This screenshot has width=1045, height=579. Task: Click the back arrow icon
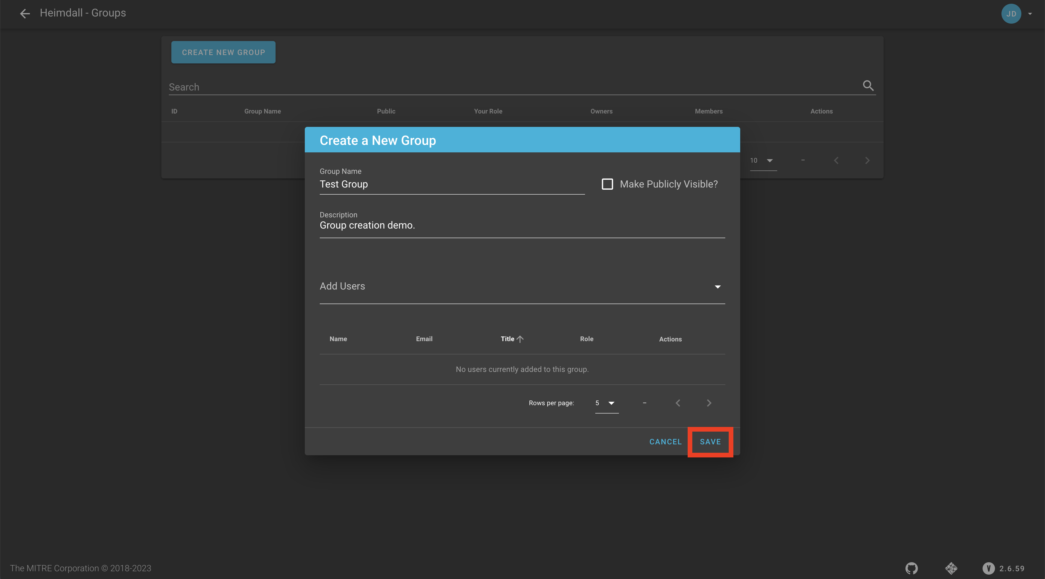click(x=25, y=13)
